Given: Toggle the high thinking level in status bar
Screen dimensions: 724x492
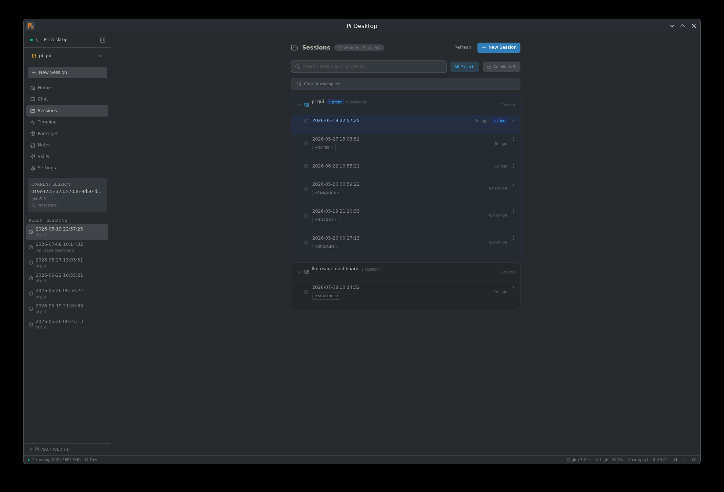Looking at the screenshot, I should point(602,460).
